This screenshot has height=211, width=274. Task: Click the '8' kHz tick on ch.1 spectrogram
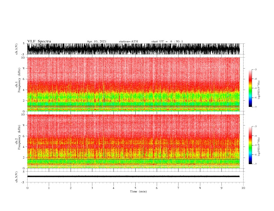24,68
